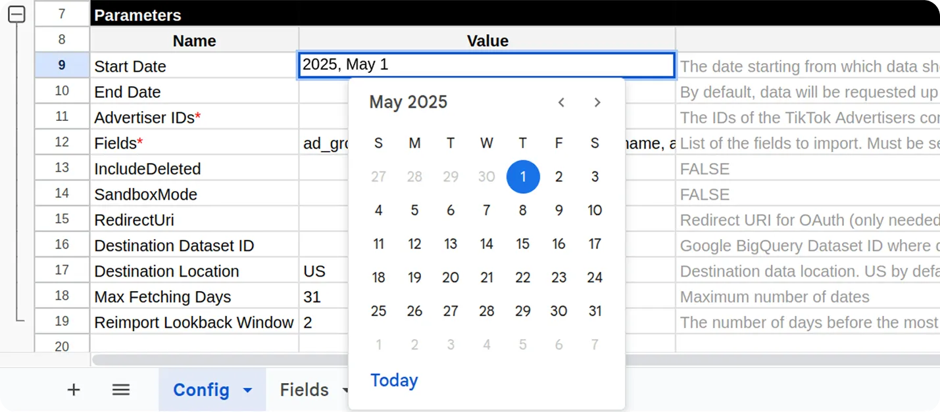Switch to the Fields sheet tab

tap(305, 390)
